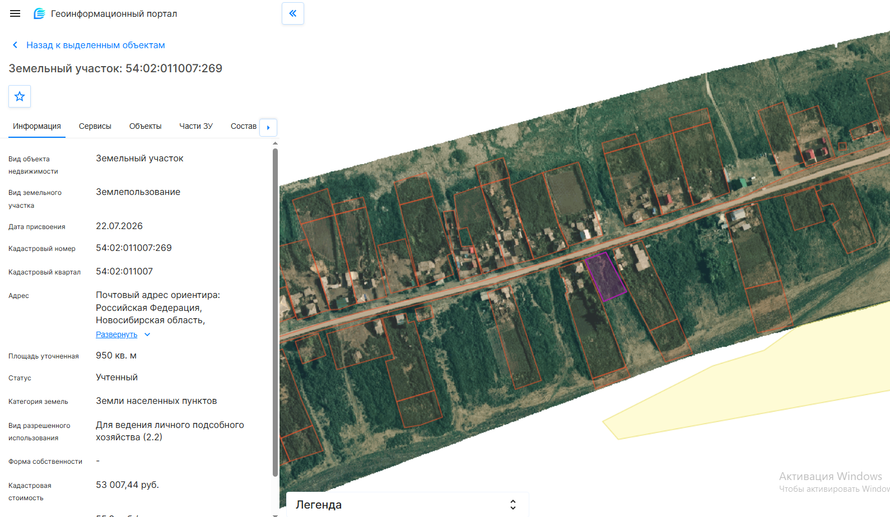This screenshot has width=890, height=517.
Task: Click the purple highlighted land parcel on map
Action: tap(605, 276)
